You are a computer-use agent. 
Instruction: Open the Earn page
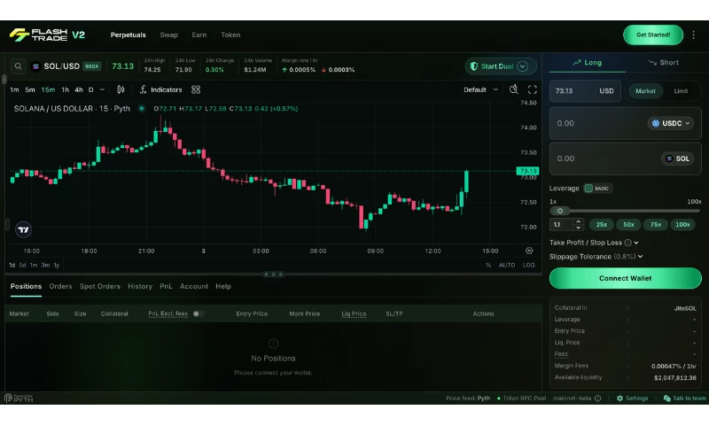199,35
